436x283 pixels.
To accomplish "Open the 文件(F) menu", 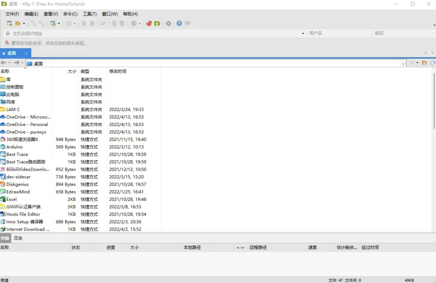I will coord(12,14).
